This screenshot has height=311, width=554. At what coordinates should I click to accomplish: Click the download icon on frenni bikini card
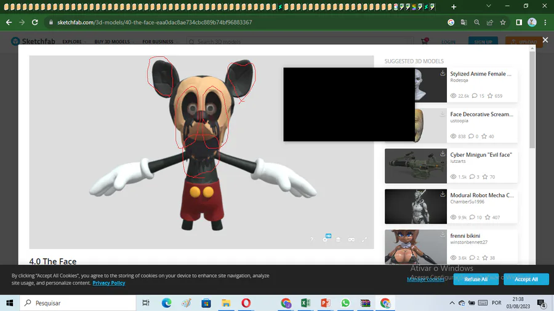point(443,235)
